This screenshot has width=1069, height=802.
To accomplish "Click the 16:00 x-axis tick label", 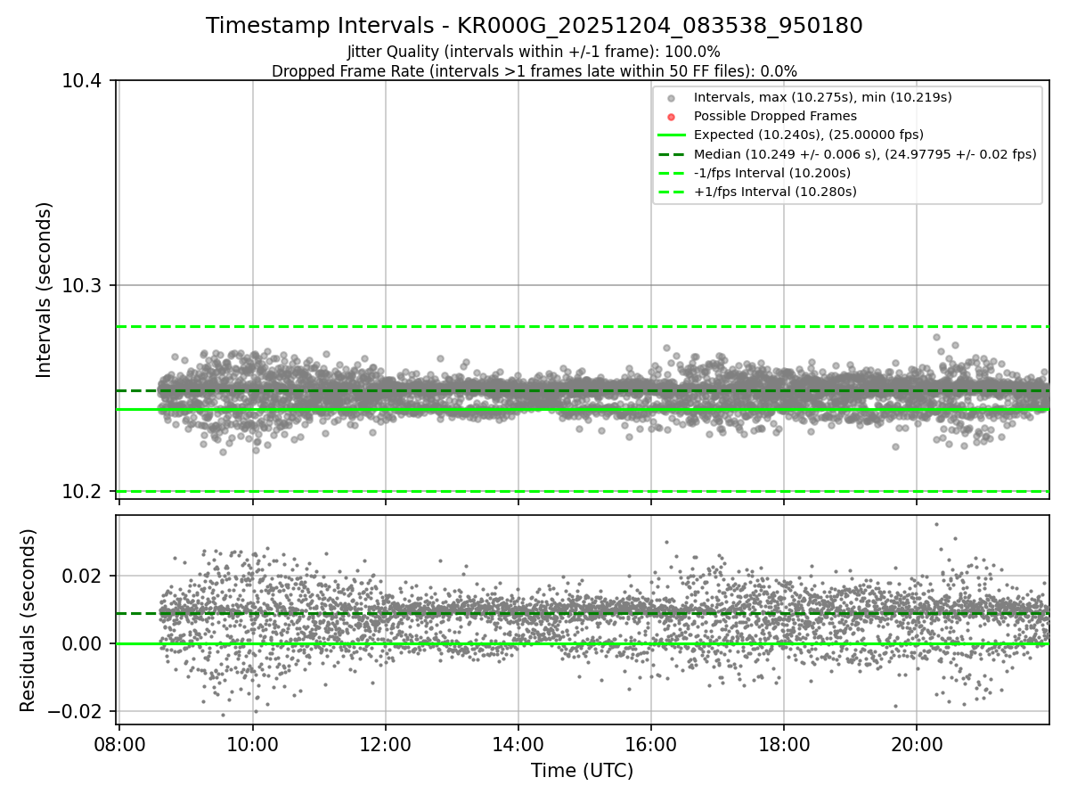I will (x=651, y=745).
